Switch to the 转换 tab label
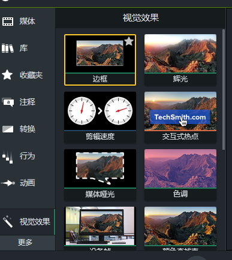The width and height of the screenshot is (232, 260). point(28,129)
